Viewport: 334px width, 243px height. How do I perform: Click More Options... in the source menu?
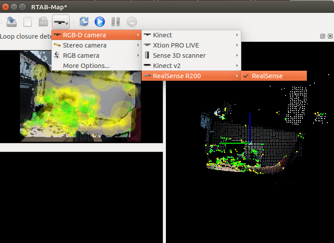click(x=86, y=66)
